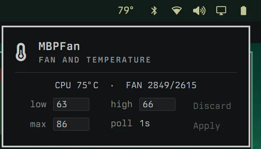Apply the fan settings
The image size is (261, 149).
click(207, 126)
